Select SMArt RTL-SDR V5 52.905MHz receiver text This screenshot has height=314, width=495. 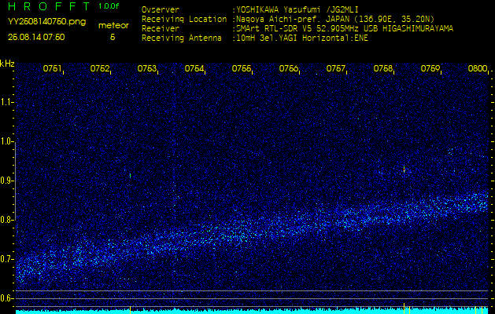coord(345,29)
